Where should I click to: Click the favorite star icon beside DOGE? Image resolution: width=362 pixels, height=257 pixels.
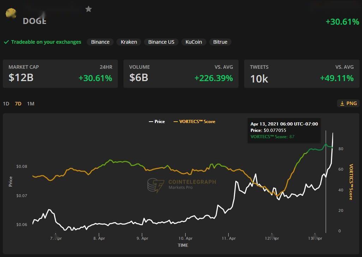coord(89,9)
